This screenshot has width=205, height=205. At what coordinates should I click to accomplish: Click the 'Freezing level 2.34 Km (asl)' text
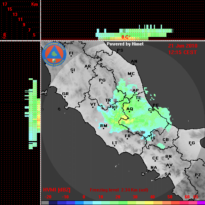tap(119, 190)
